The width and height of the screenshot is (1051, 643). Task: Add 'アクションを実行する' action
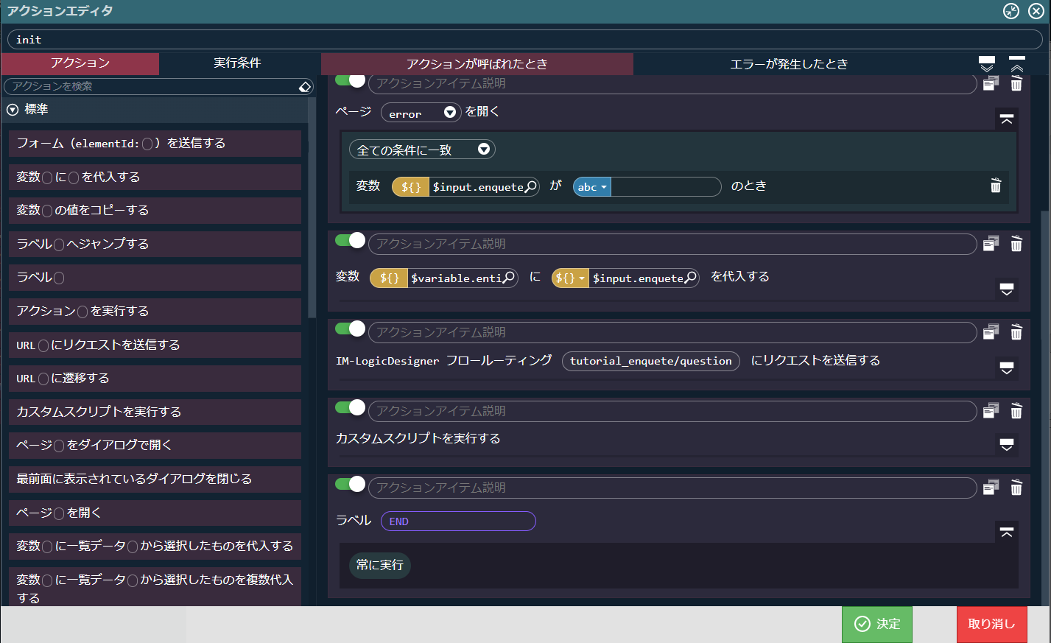click(155, 312)
